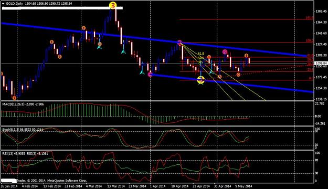Viewport: 328px width, 189px height.
Task: Click the 1 Apr 2014 date label
Action: pos(158,186)
